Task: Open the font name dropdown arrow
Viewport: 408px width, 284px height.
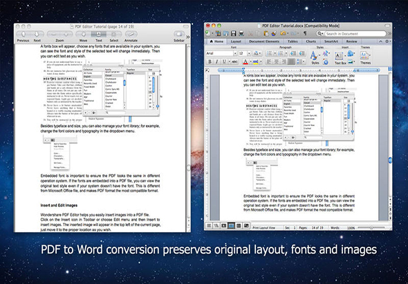Action: coord(235,53)
